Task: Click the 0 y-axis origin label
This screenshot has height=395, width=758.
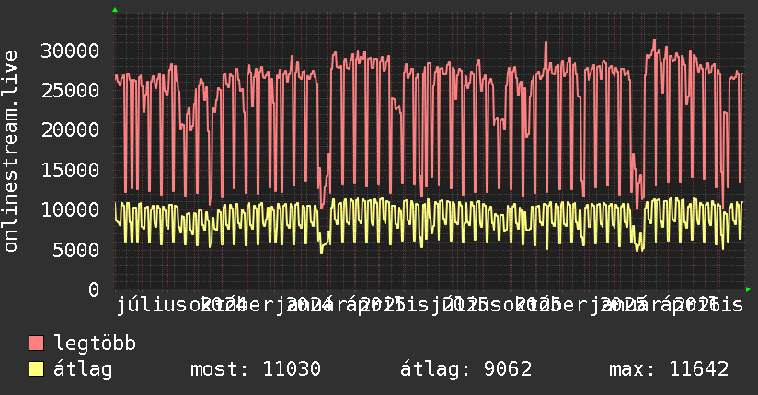Action: tap(94, 289)
